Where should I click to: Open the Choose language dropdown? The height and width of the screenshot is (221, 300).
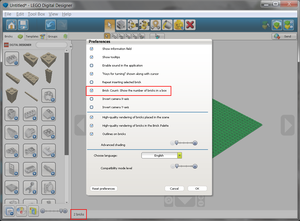click(x=162, y=155)
